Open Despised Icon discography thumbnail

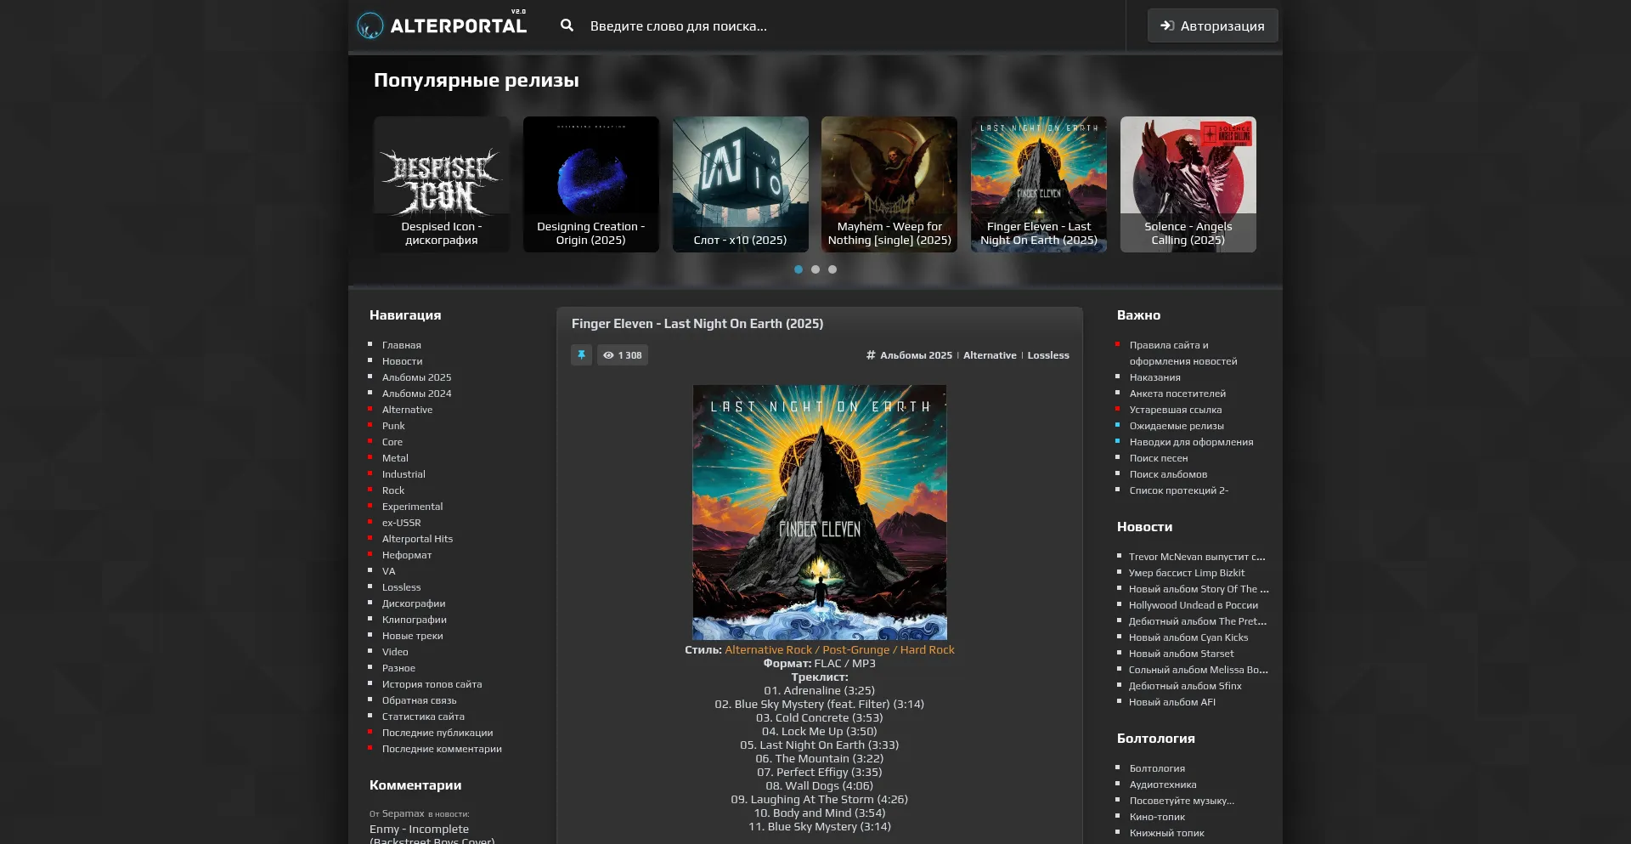tap(442, 184)
